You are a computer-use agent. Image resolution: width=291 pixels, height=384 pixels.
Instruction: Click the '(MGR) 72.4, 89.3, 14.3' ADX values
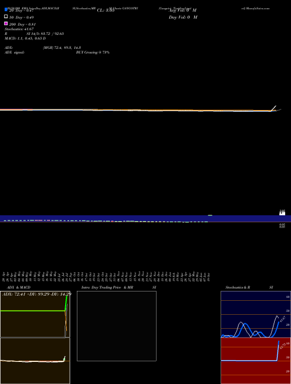[62, 48]
